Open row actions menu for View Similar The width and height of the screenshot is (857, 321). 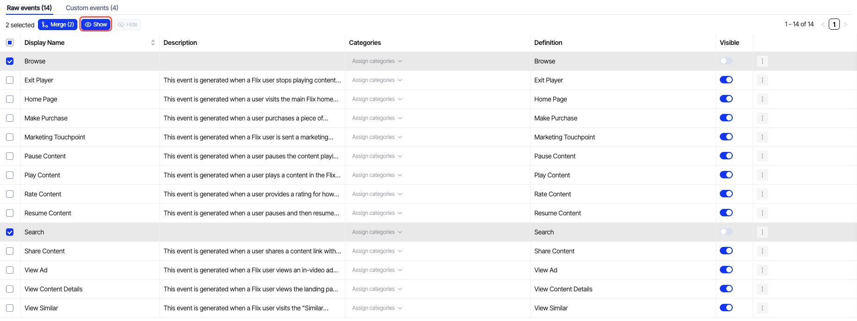pos(762,308)
